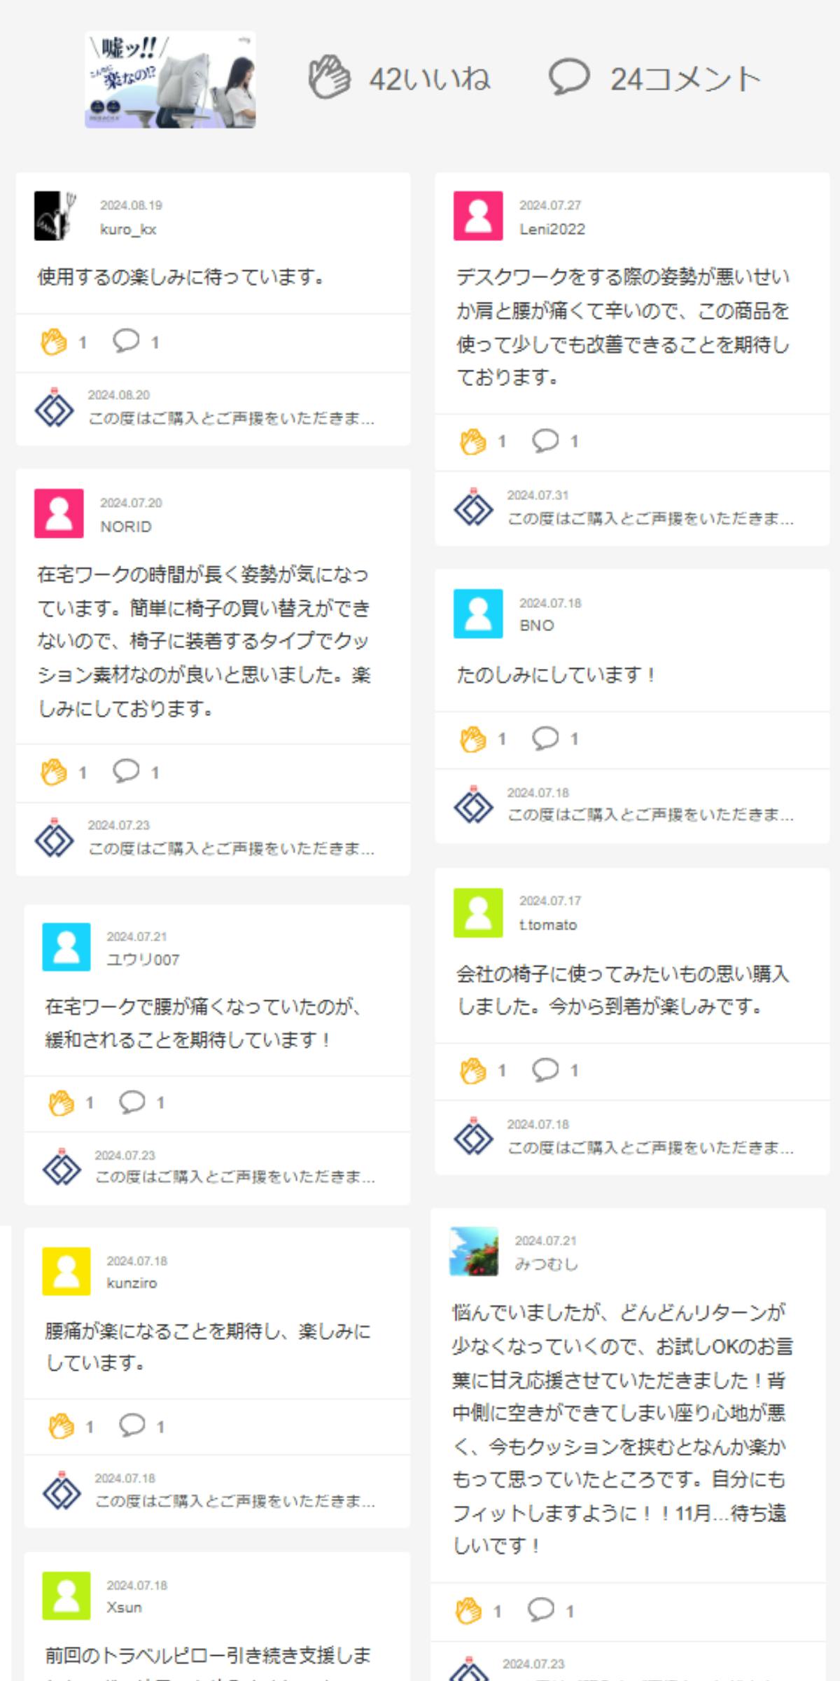Open the username link Leni2022

click(552, 230)
